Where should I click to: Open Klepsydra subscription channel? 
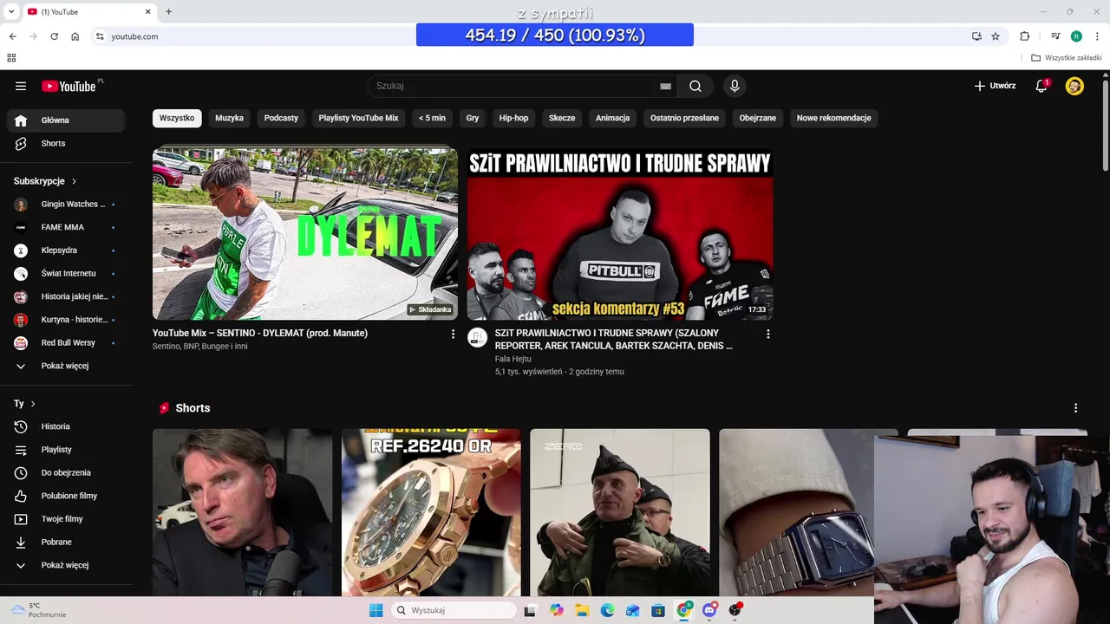66,250
